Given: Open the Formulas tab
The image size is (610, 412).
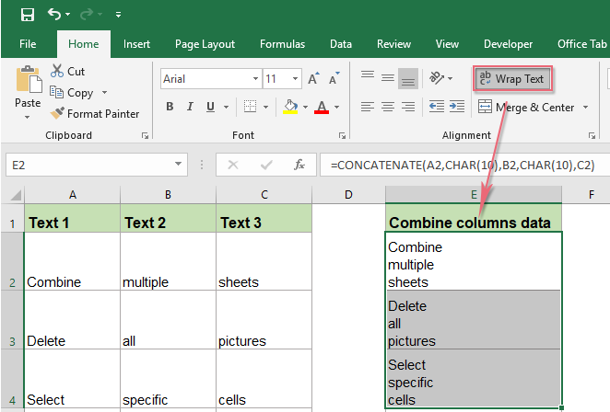Looking at the screenshot, I should tap(283, 44).
